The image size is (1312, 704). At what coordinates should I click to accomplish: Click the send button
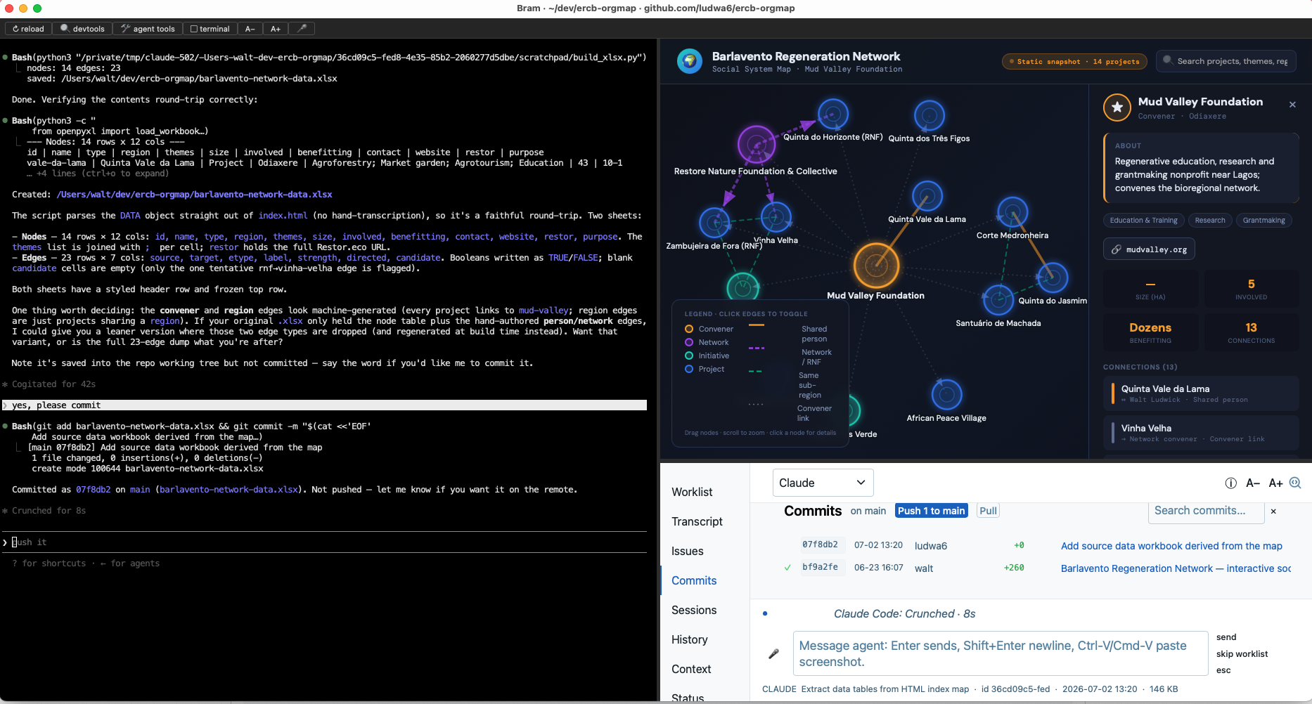[x=1226, y=637]
